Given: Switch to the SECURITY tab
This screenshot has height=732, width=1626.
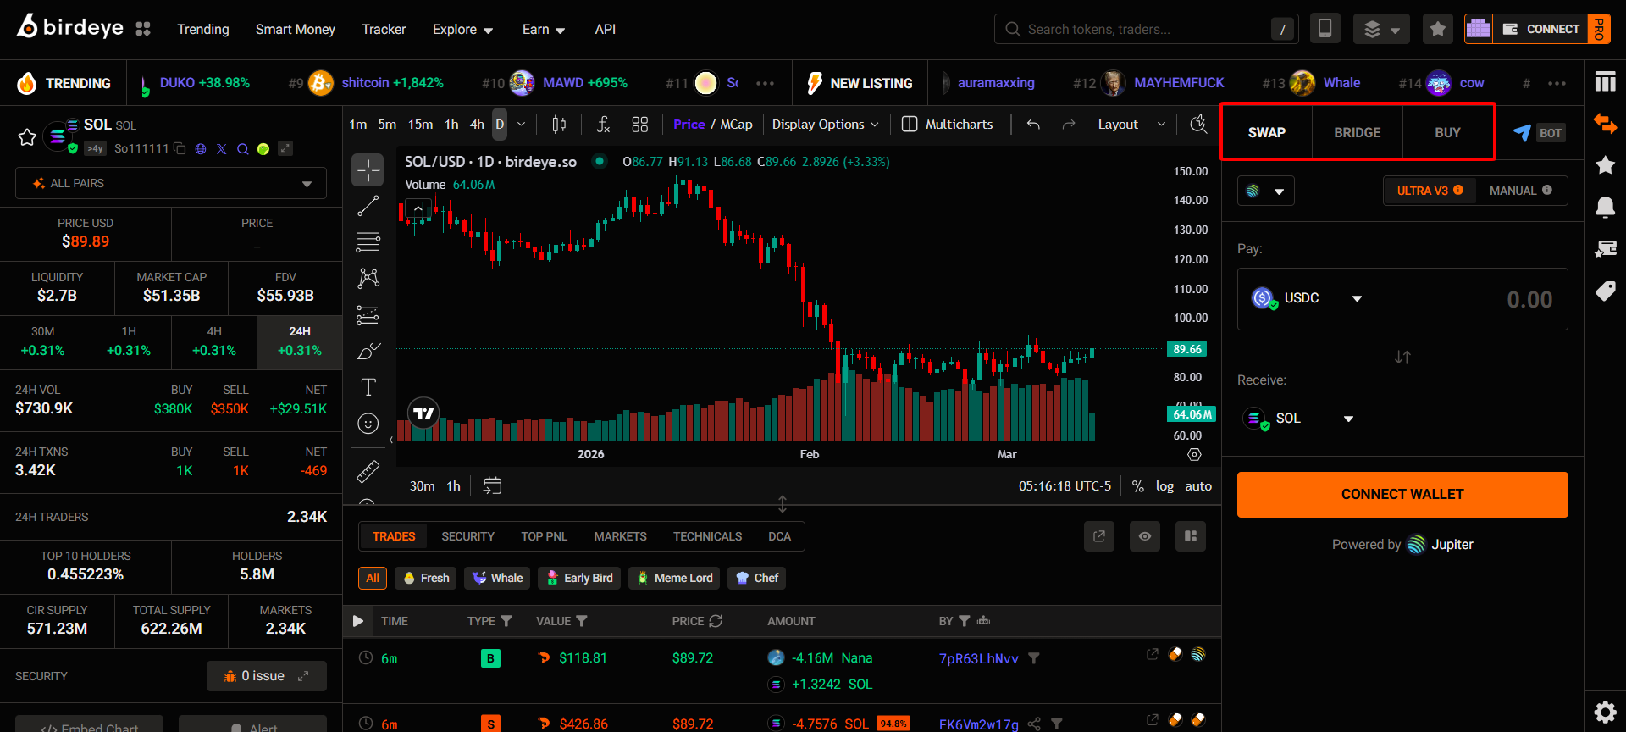Looking at the screenshot, I should (x=467, y=536).
